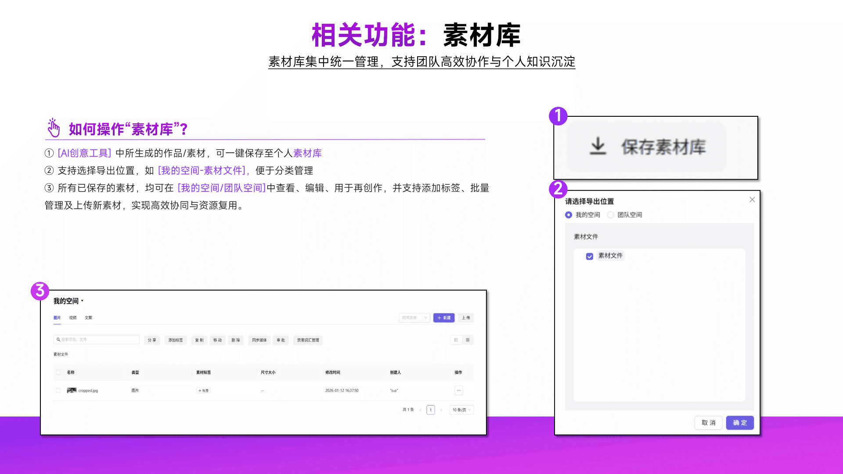
Task: Toggle the select-all header checkbox
Action: 58,372
